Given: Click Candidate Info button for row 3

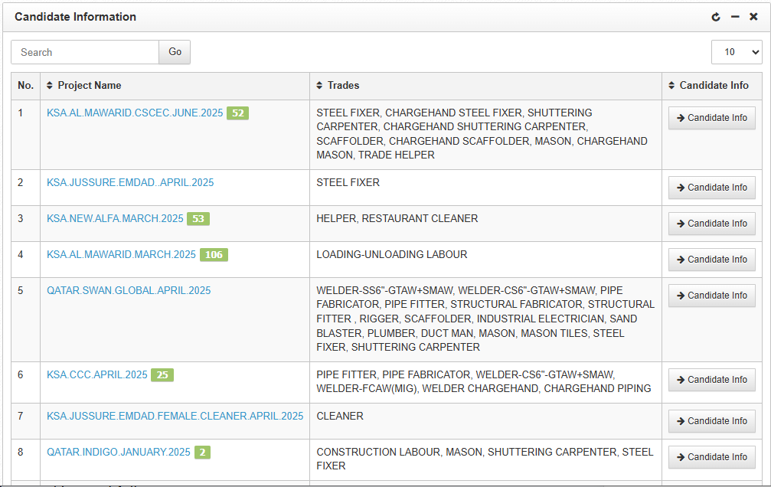Looking at the screenshot, I should (711, 224).
